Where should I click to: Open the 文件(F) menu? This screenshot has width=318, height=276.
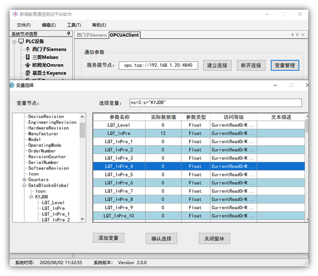pos(24,25)
